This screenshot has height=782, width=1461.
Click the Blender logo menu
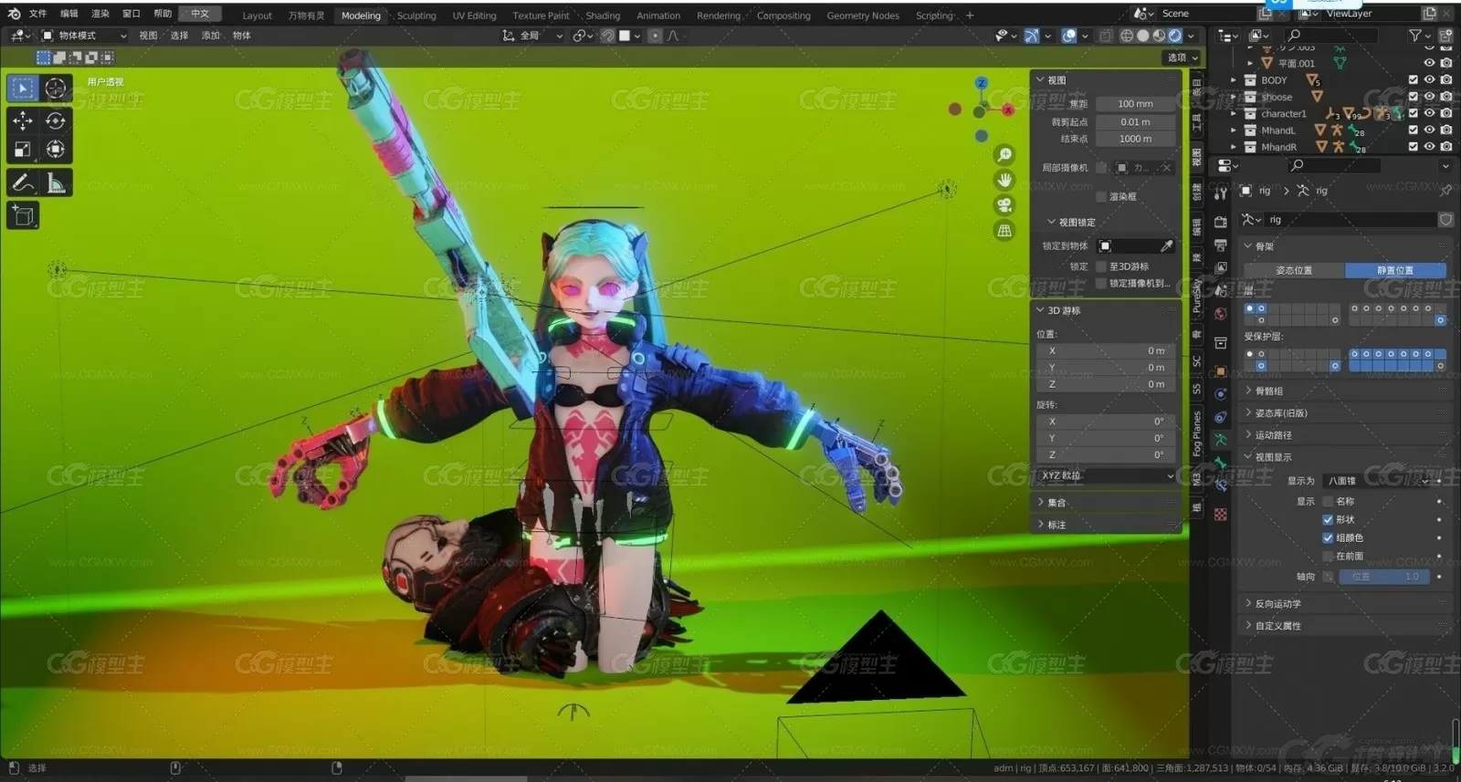point(14,14)
